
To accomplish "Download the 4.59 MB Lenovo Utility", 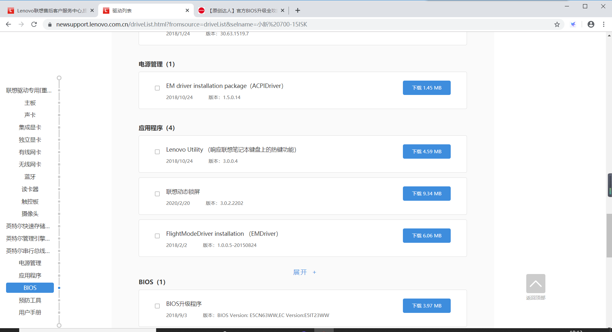I will [426, 151].
